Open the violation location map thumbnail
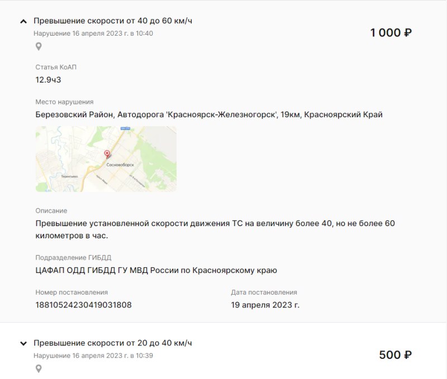Viewport: 447px width, 379px height. 106,159
